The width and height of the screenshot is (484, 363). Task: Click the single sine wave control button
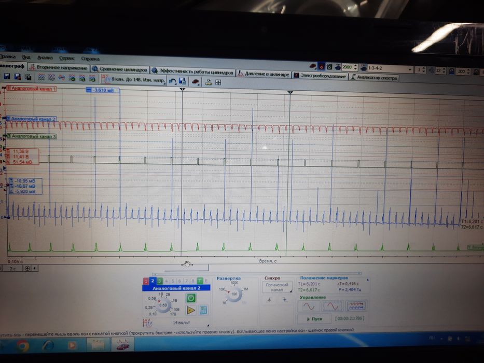pyautogui.click(x=309, y=306)
